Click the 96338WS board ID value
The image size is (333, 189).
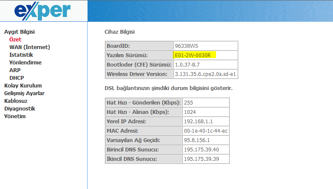pyautogui.click(x=187, y=46)
